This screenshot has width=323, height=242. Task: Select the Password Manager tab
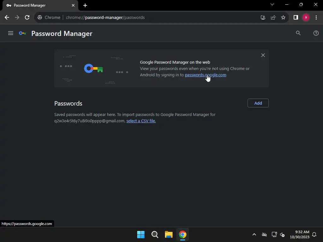tap(40, 5)
